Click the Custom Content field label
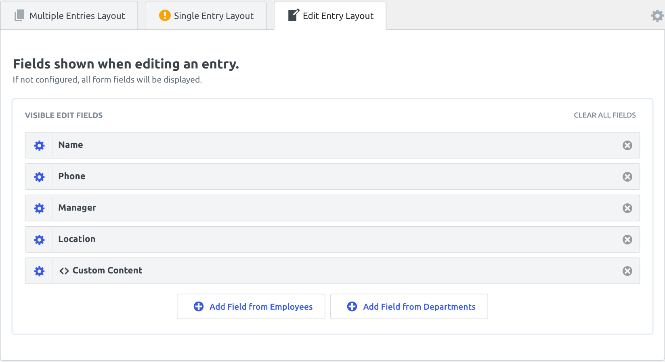The image size is (665, 362). click(107, 271)
